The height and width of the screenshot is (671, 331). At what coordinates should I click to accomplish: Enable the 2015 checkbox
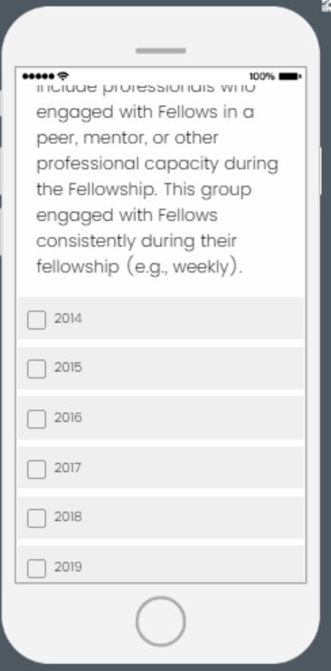coord(37,369)
